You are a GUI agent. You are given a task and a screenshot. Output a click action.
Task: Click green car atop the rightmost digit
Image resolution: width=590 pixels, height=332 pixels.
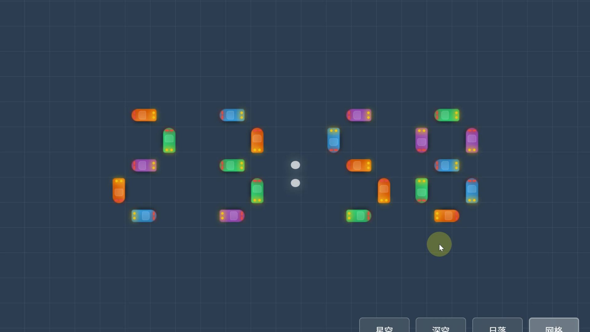tap(447, 115)
